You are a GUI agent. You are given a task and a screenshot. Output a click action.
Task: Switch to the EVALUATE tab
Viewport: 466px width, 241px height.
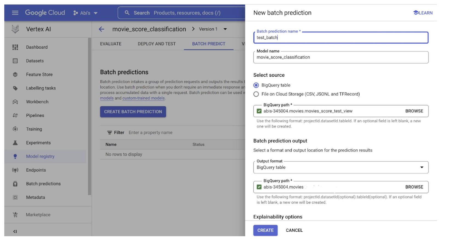point(111,44)
